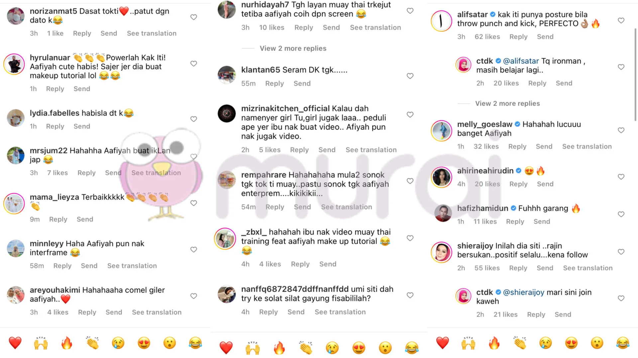Show translation for mizrinakitchen_official comment
The height and width of the screenshot is (358, 638).
[x=371, y=150]
